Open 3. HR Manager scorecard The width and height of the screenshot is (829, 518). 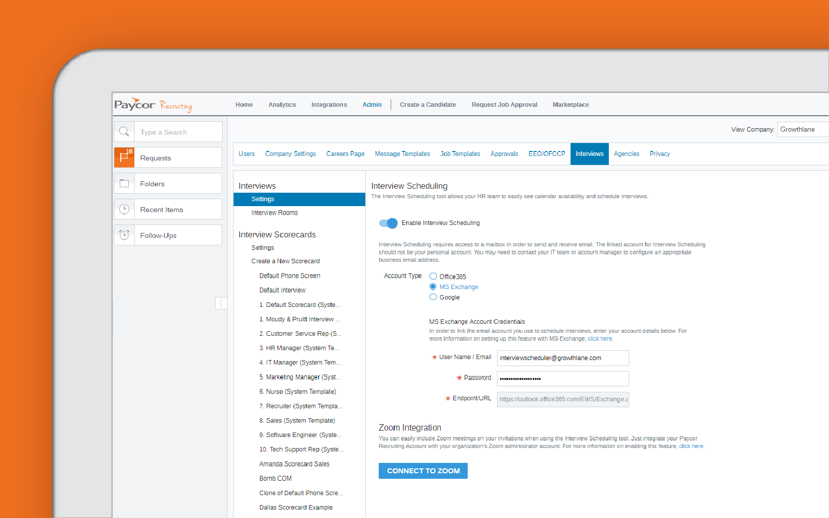[299, 348]
